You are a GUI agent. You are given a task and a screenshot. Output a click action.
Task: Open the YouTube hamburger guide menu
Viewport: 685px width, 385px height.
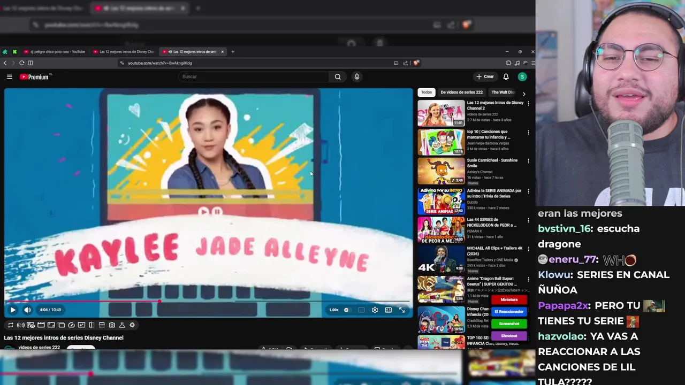9,76
